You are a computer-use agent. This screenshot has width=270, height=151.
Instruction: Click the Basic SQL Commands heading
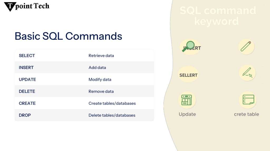[68, 36]
